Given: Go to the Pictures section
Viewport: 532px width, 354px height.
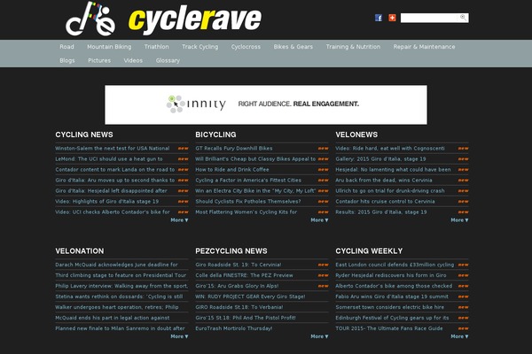Looking at the screenshot, I should (x=99, y=60).
